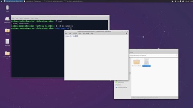The width and height of the screenshot is (193, 108).
Task: Click 'Documents - File Manager' taskbar button
Action: [x=33, y=1]
